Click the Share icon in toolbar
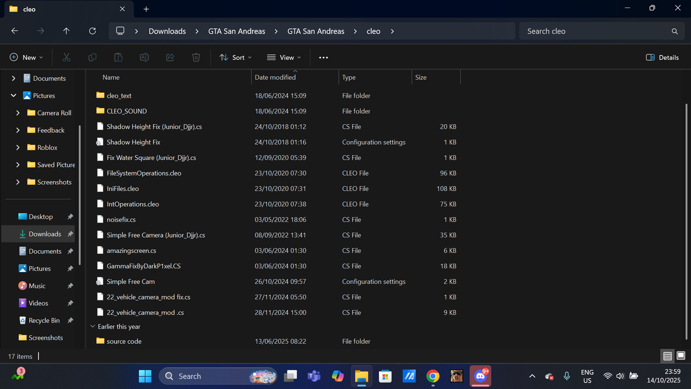 click(x=170, y=57)
